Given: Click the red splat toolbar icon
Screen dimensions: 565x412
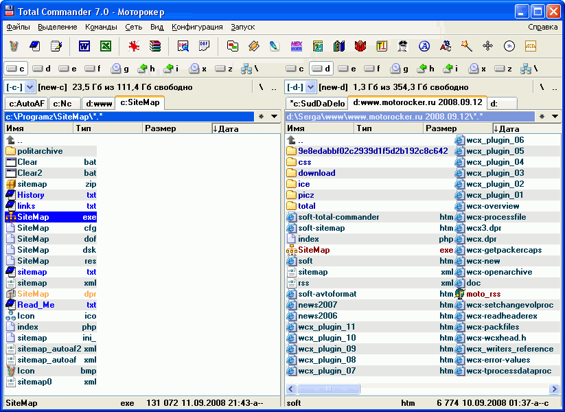Looking at the screenshot, I should click(x=134, y=46).
